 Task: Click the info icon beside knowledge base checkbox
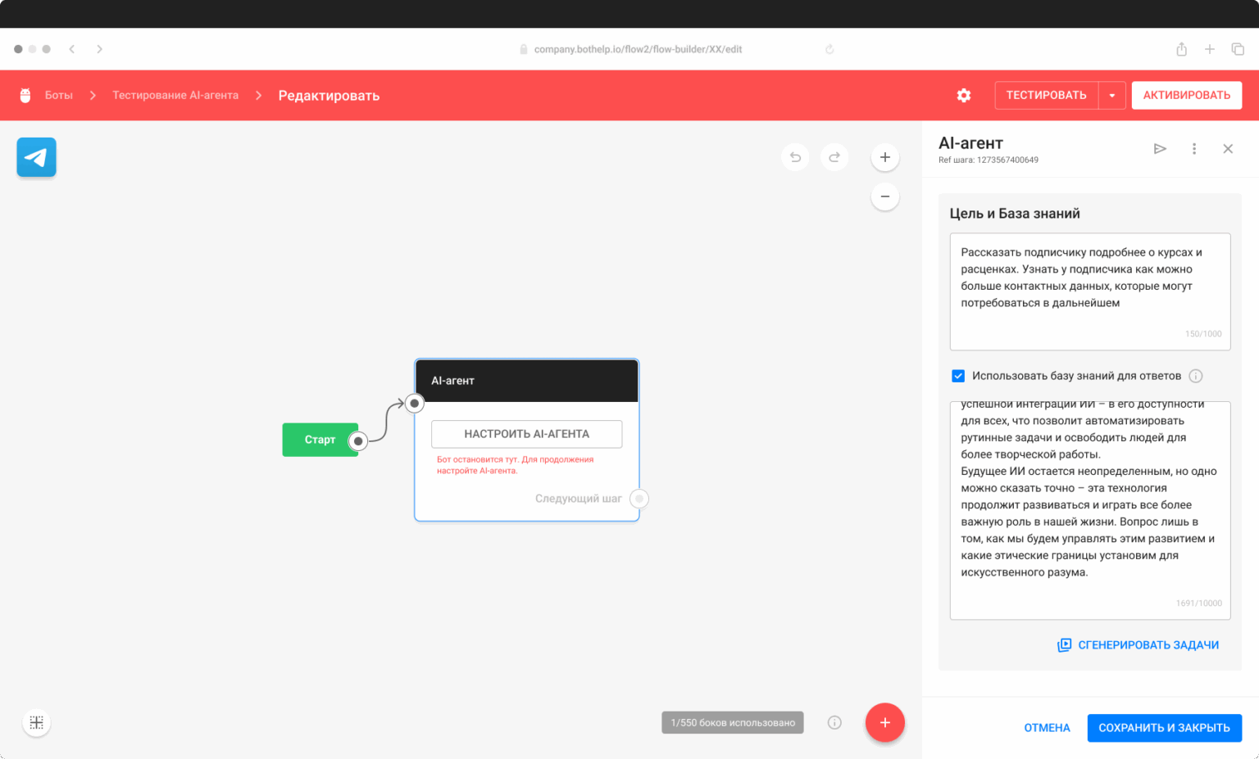(x=1196, y=376)
